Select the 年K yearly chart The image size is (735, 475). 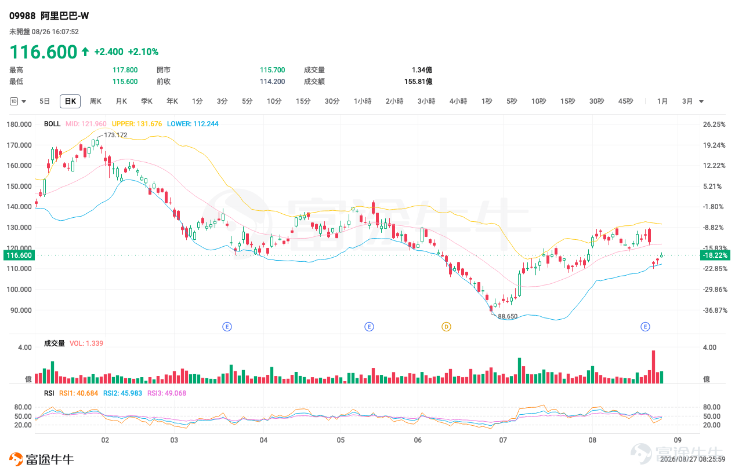click(172, 101)
